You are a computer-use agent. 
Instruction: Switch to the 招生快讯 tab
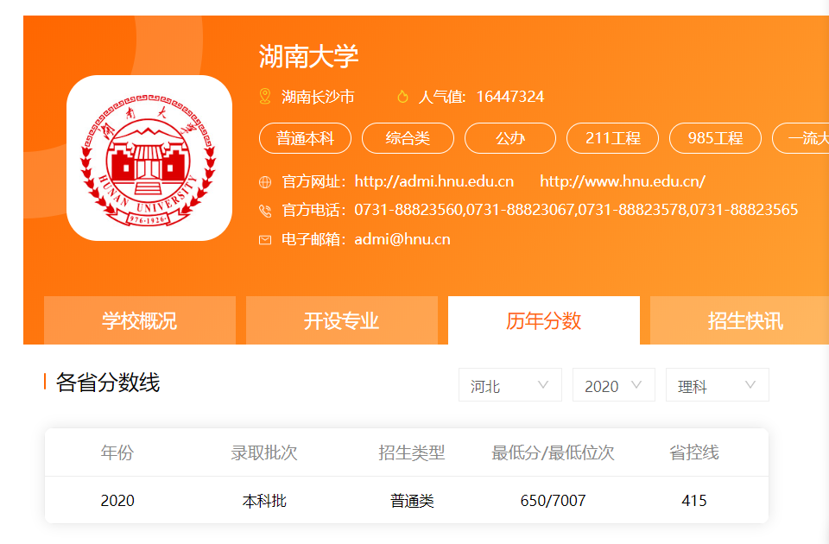(x=740, y=320)
